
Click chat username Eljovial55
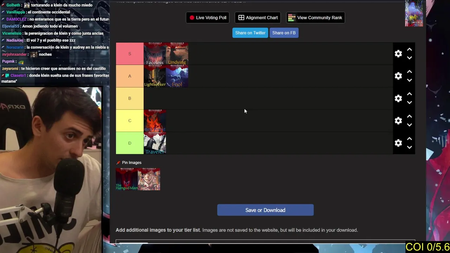[x=11, y=26]
